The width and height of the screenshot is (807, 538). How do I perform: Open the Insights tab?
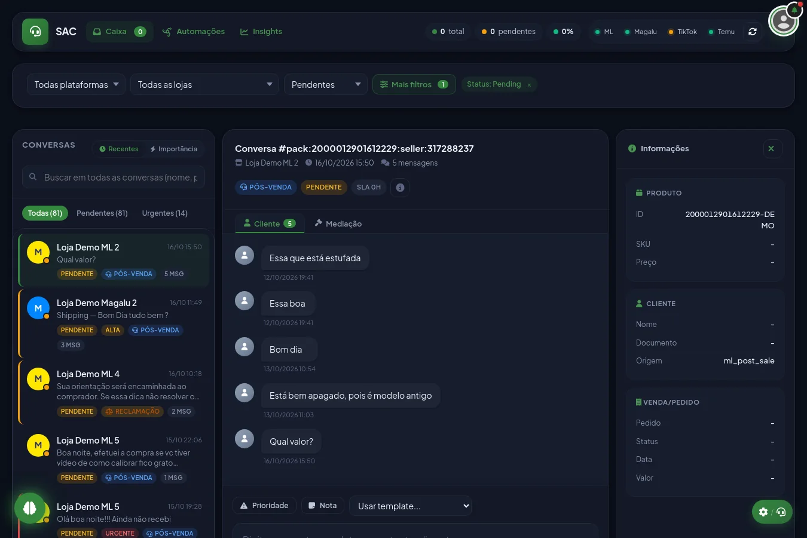point(261,32)
